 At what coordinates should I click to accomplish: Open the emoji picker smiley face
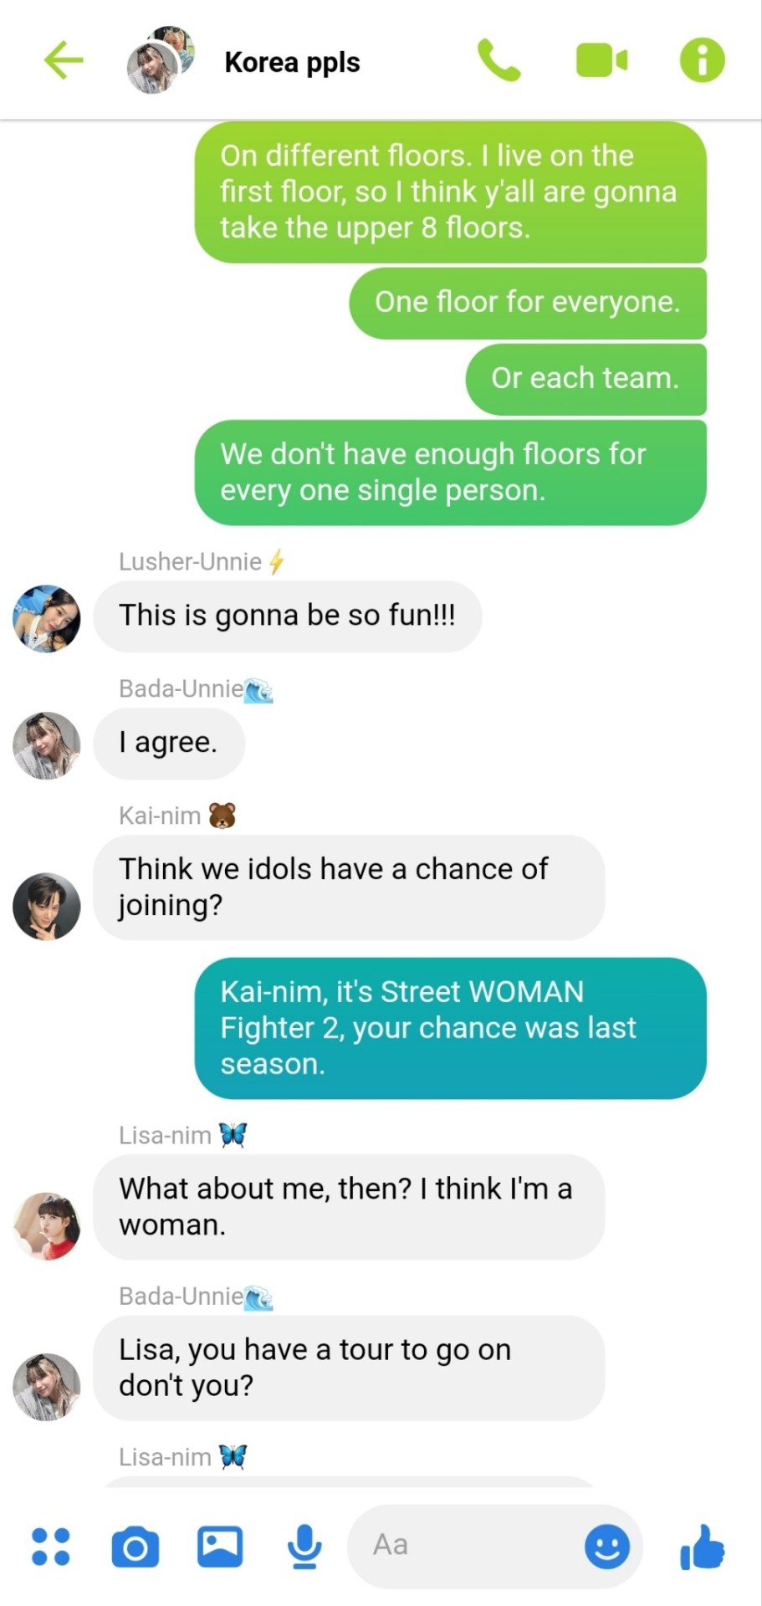pos(607,1547)
